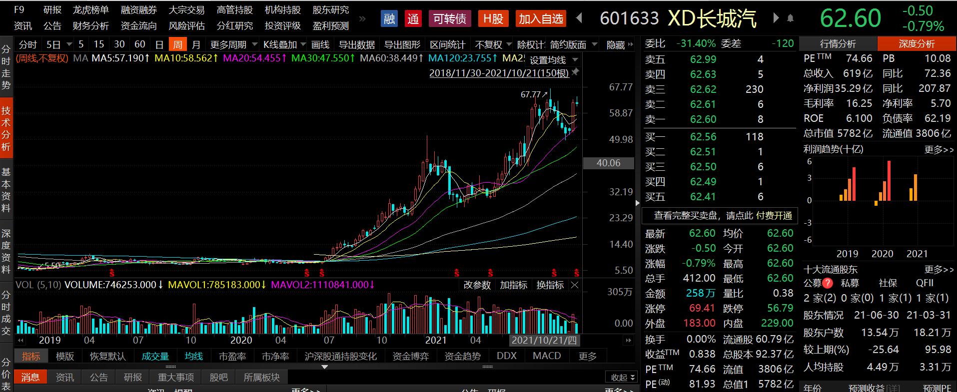
Task: Expand more menu items with double chevron
Action: (x=362, y=18)
